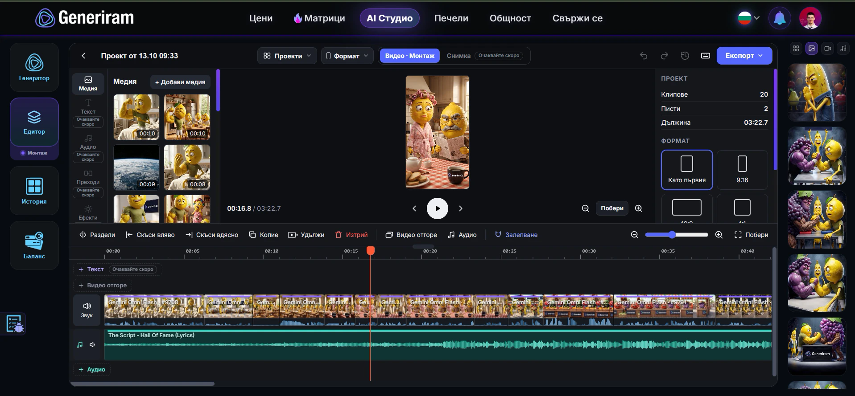
Task: Mute the music track speaker icon
Action: (x=92, y=345)
